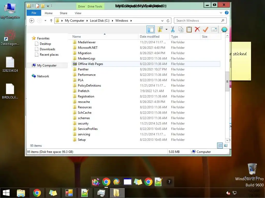The width and height of the screenshot is (265, 198).
Task: Expand breadcrumb arrow after Local Disk (C:)
Action: (x=112, y=21)
